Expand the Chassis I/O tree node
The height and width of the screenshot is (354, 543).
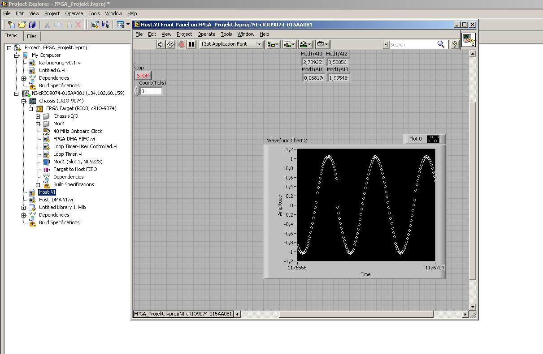tap(38, 116)
